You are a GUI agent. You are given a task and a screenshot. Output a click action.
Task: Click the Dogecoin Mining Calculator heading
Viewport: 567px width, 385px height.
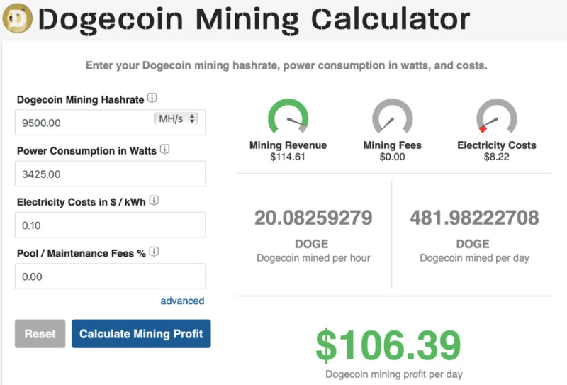[254, 20]
